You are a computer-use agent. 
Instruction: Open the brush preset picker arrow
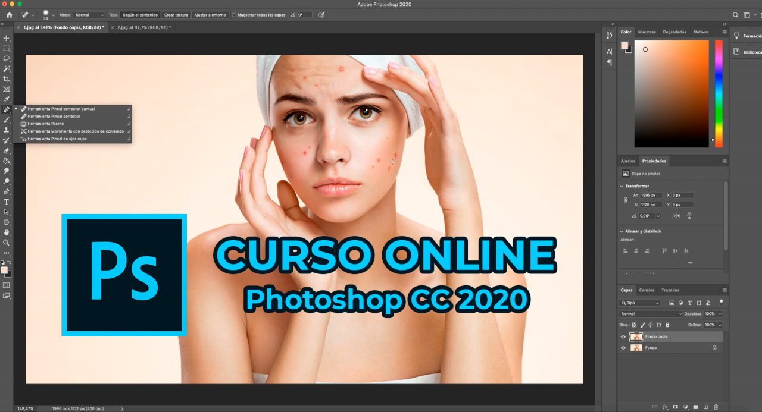pyautogui.click(x=54, y=15)
